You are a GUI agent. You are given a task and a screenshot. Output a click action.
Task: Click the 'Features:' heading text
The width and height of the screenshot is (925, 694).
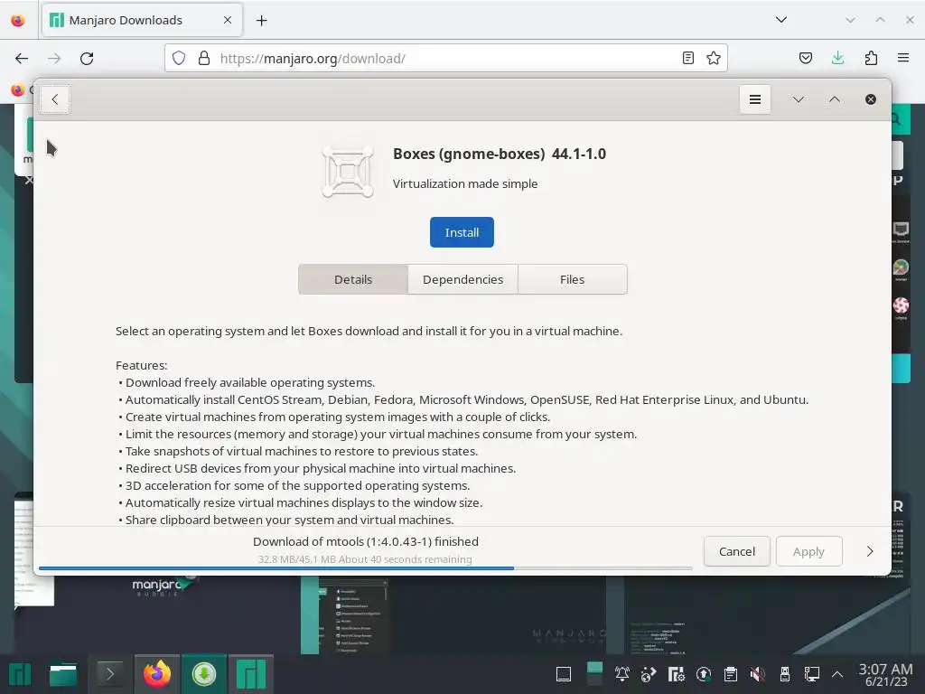point(142,365)
